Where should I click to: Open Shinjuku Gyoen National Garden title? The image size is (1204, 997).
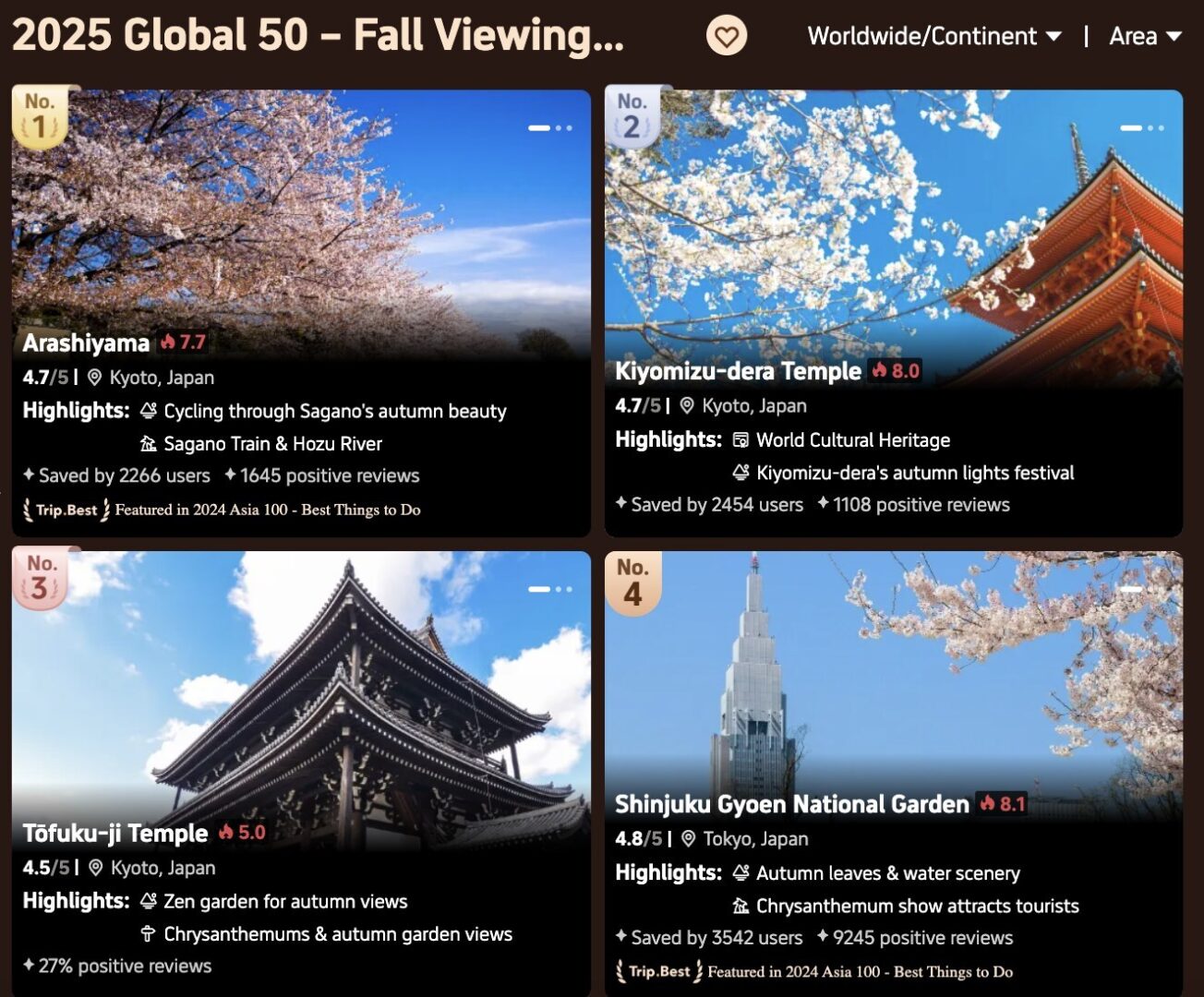pos(791,804)
